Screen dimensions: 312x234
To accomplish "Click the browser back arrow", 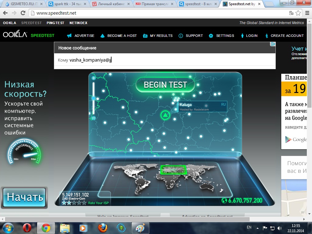I will click(x=5, y=13).
